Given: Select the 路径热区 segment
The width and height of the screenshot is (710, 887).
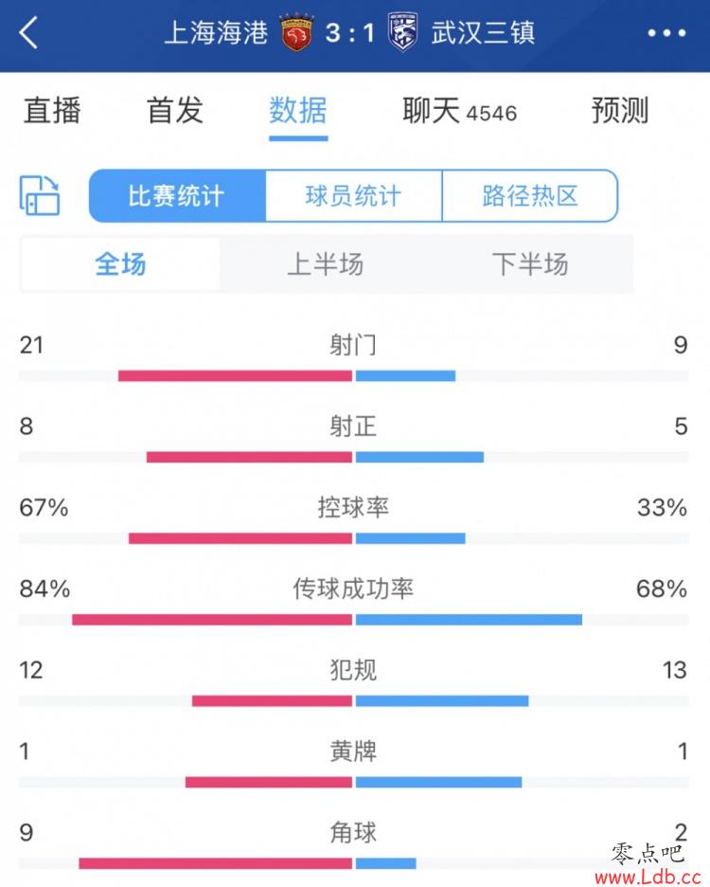Looking at the screenshot, I should 530,196.
